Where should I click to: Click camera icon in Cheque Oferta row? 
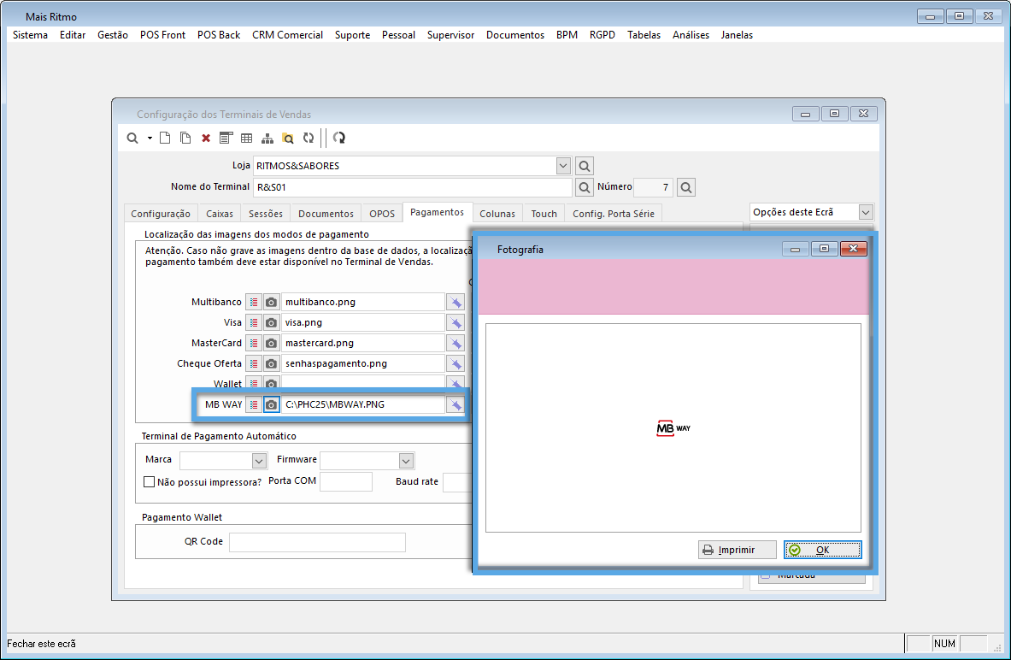pos(272,364)
